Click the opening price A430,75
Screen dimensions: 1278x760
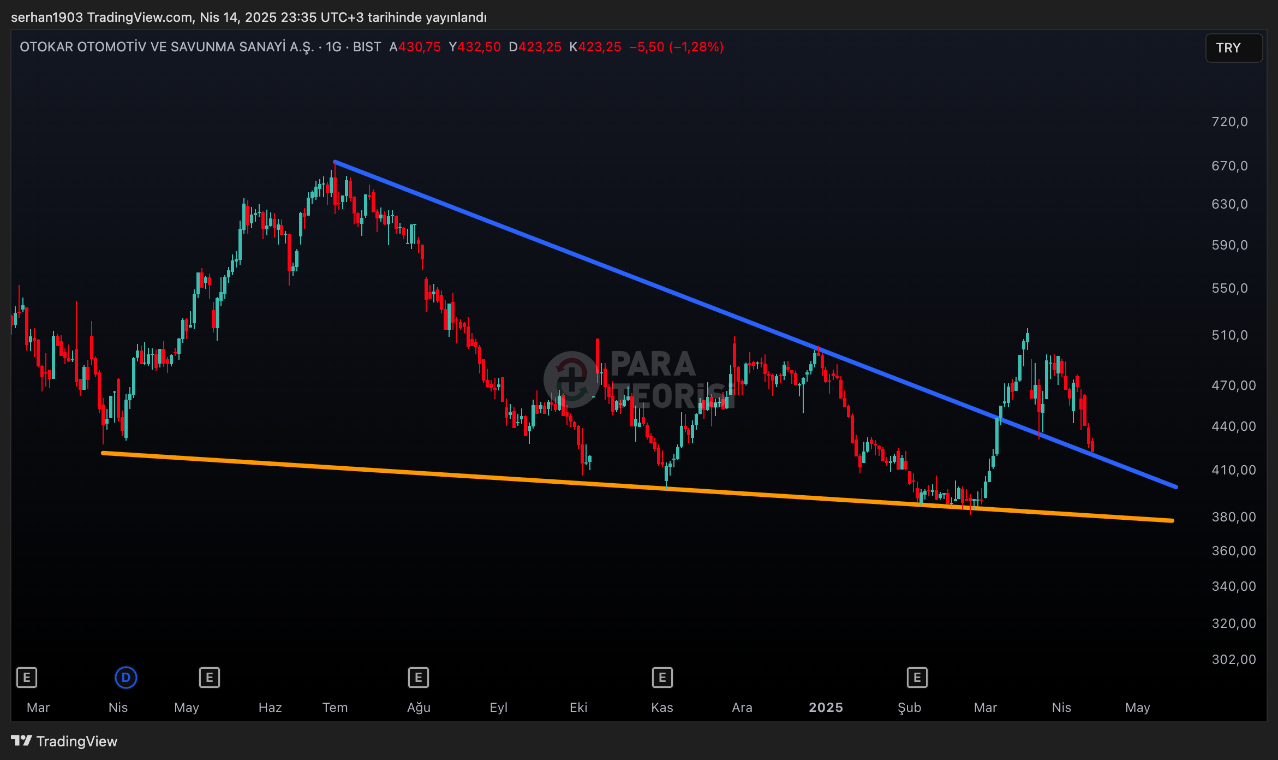pyautogui.click(x=415, y=47)
